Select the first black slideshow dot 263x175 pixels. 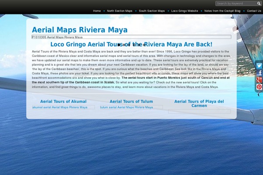[119, 45]
